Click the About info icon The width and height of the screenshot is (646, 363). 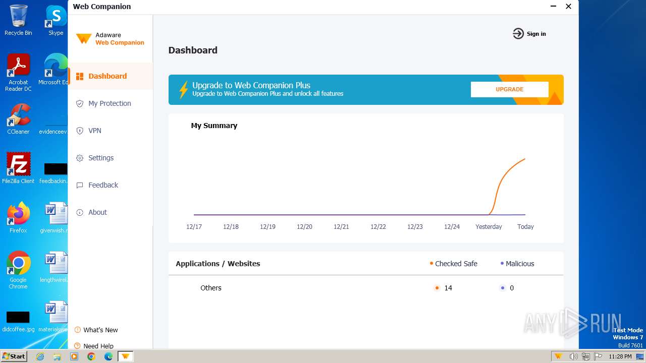coord(80,212)
